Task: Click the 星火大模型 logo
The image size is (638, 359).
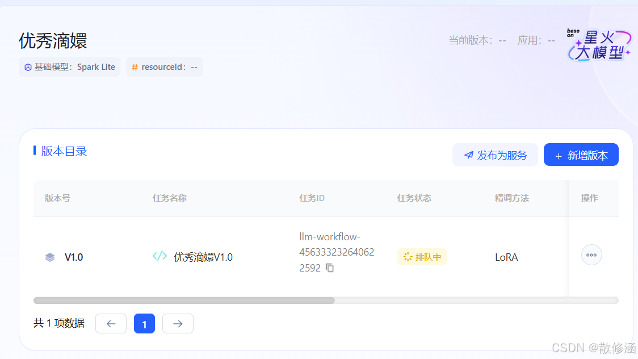Action: [x=599, y=44]
